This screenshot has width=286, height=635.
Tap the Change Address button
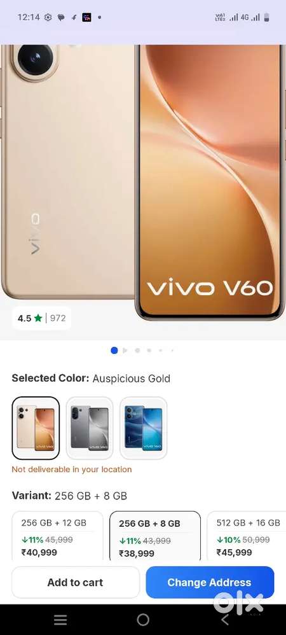coord(210,582)
